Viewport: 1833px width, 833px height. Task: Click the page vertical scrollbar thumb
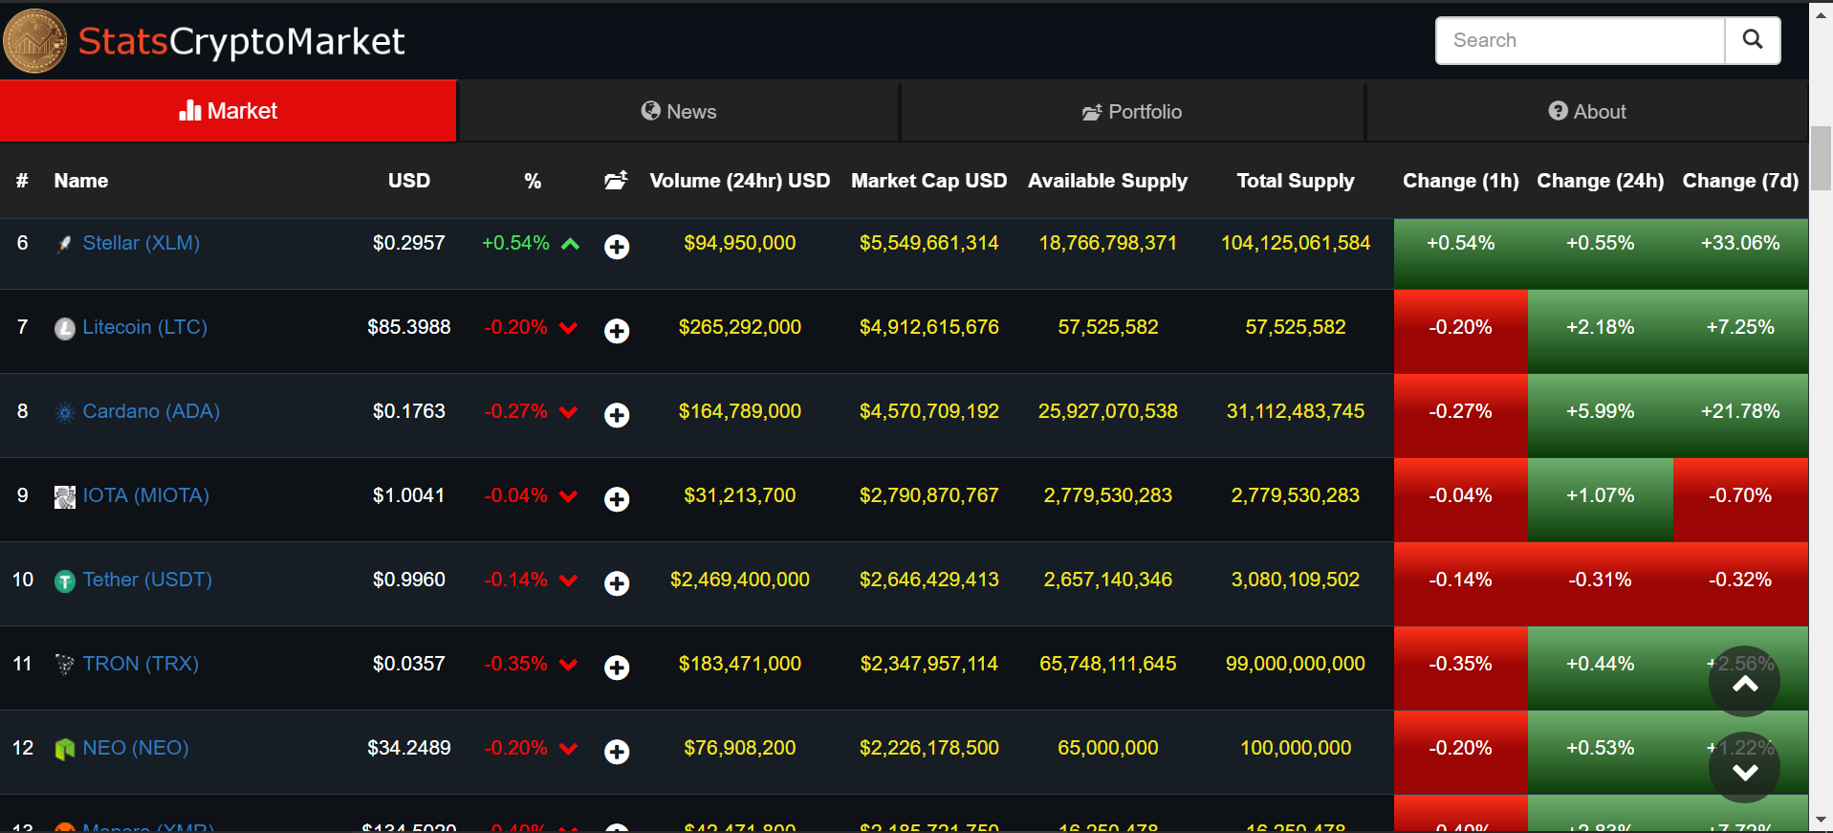[x=1821, y=158]
